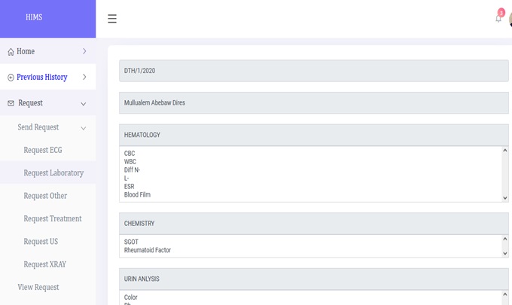512x305 pixels.
Task: Click the patient name field
Action: pyautogui.click(x=313, y=102)
